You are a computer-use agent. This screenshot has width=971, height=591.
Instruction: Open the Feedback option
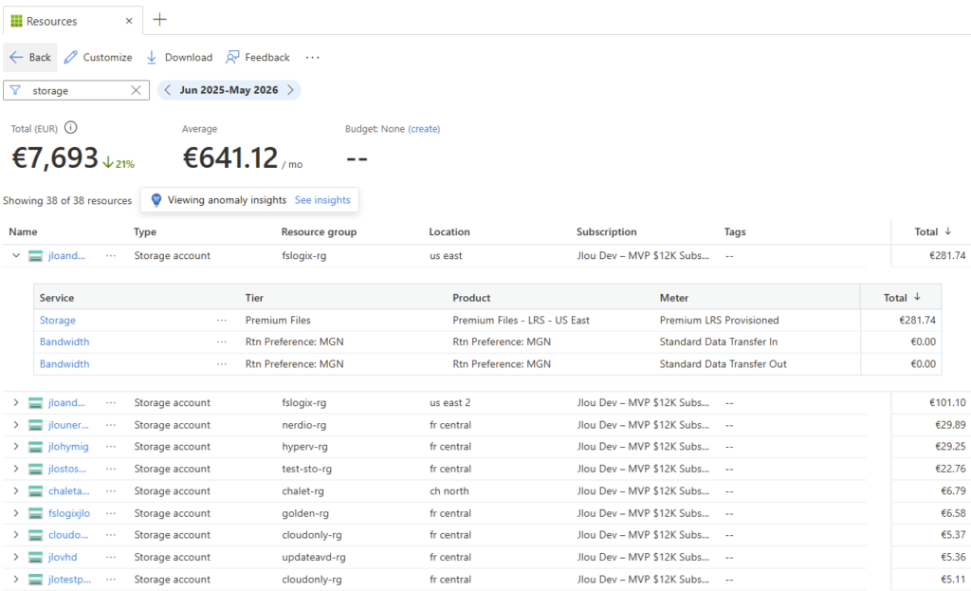pyautogui.click(x=258, y=57)
